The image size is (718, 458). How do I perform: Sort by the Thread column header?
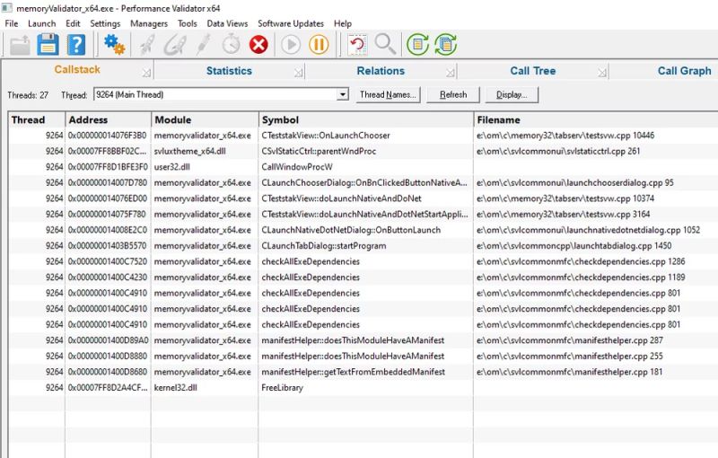[37, 120]
